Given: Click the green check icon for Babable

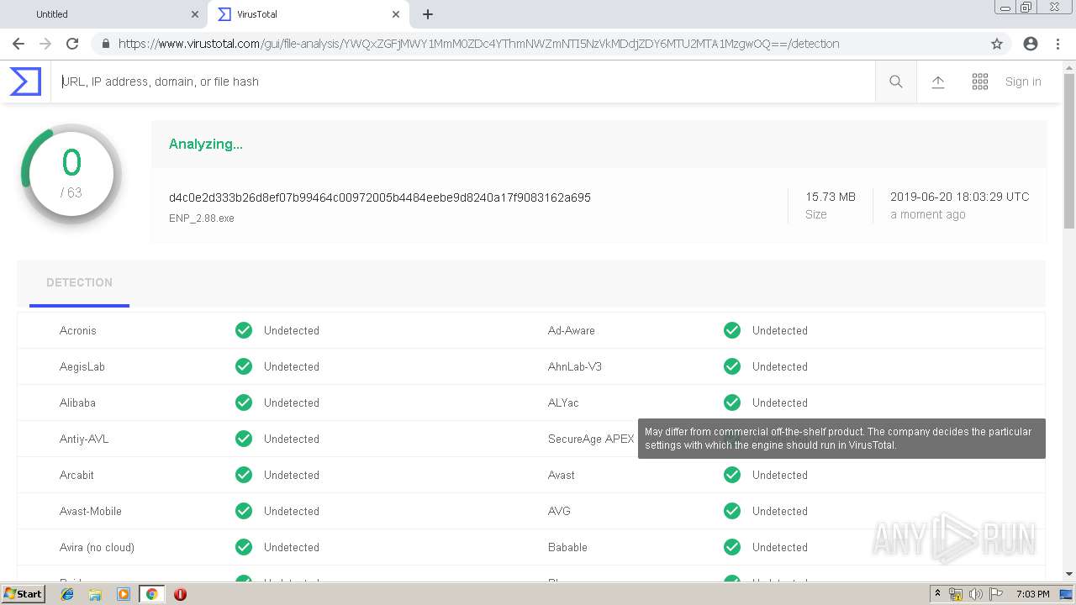Looking at the screenshot, I should pyautogui.click(x=732, y=547).
